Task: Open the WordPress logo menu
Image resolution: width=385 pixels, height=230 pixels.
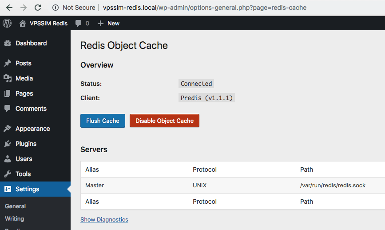Action: coord(7,24)
